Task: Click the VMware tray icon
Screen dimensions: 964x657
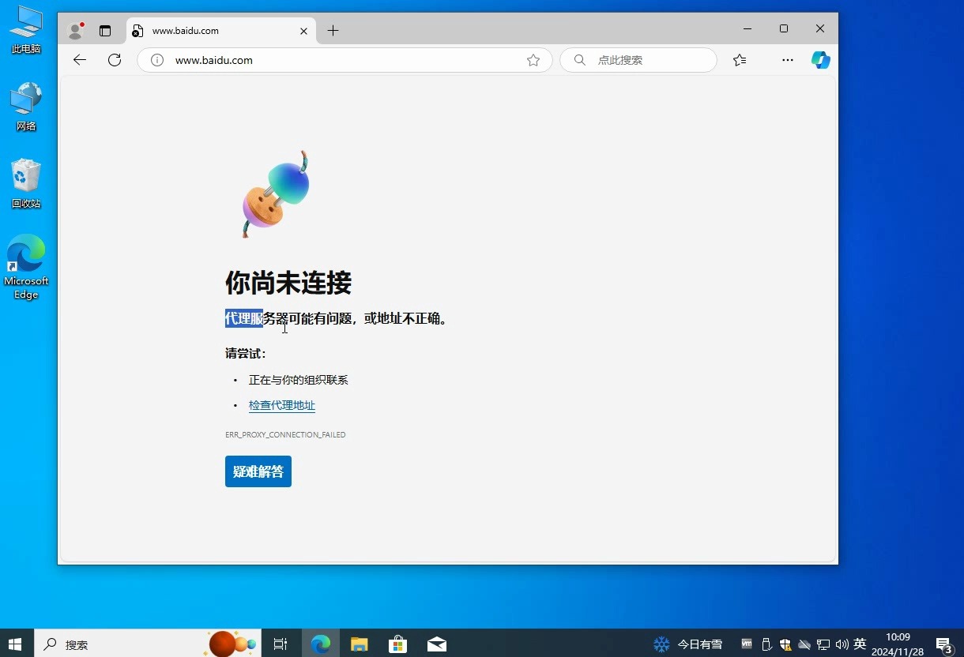Action: [x=747, y=644]
